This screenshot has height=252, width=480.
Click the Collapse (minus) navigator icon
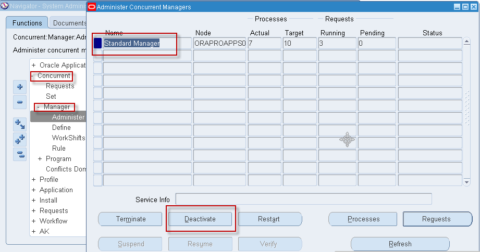(x=19, y=102)
